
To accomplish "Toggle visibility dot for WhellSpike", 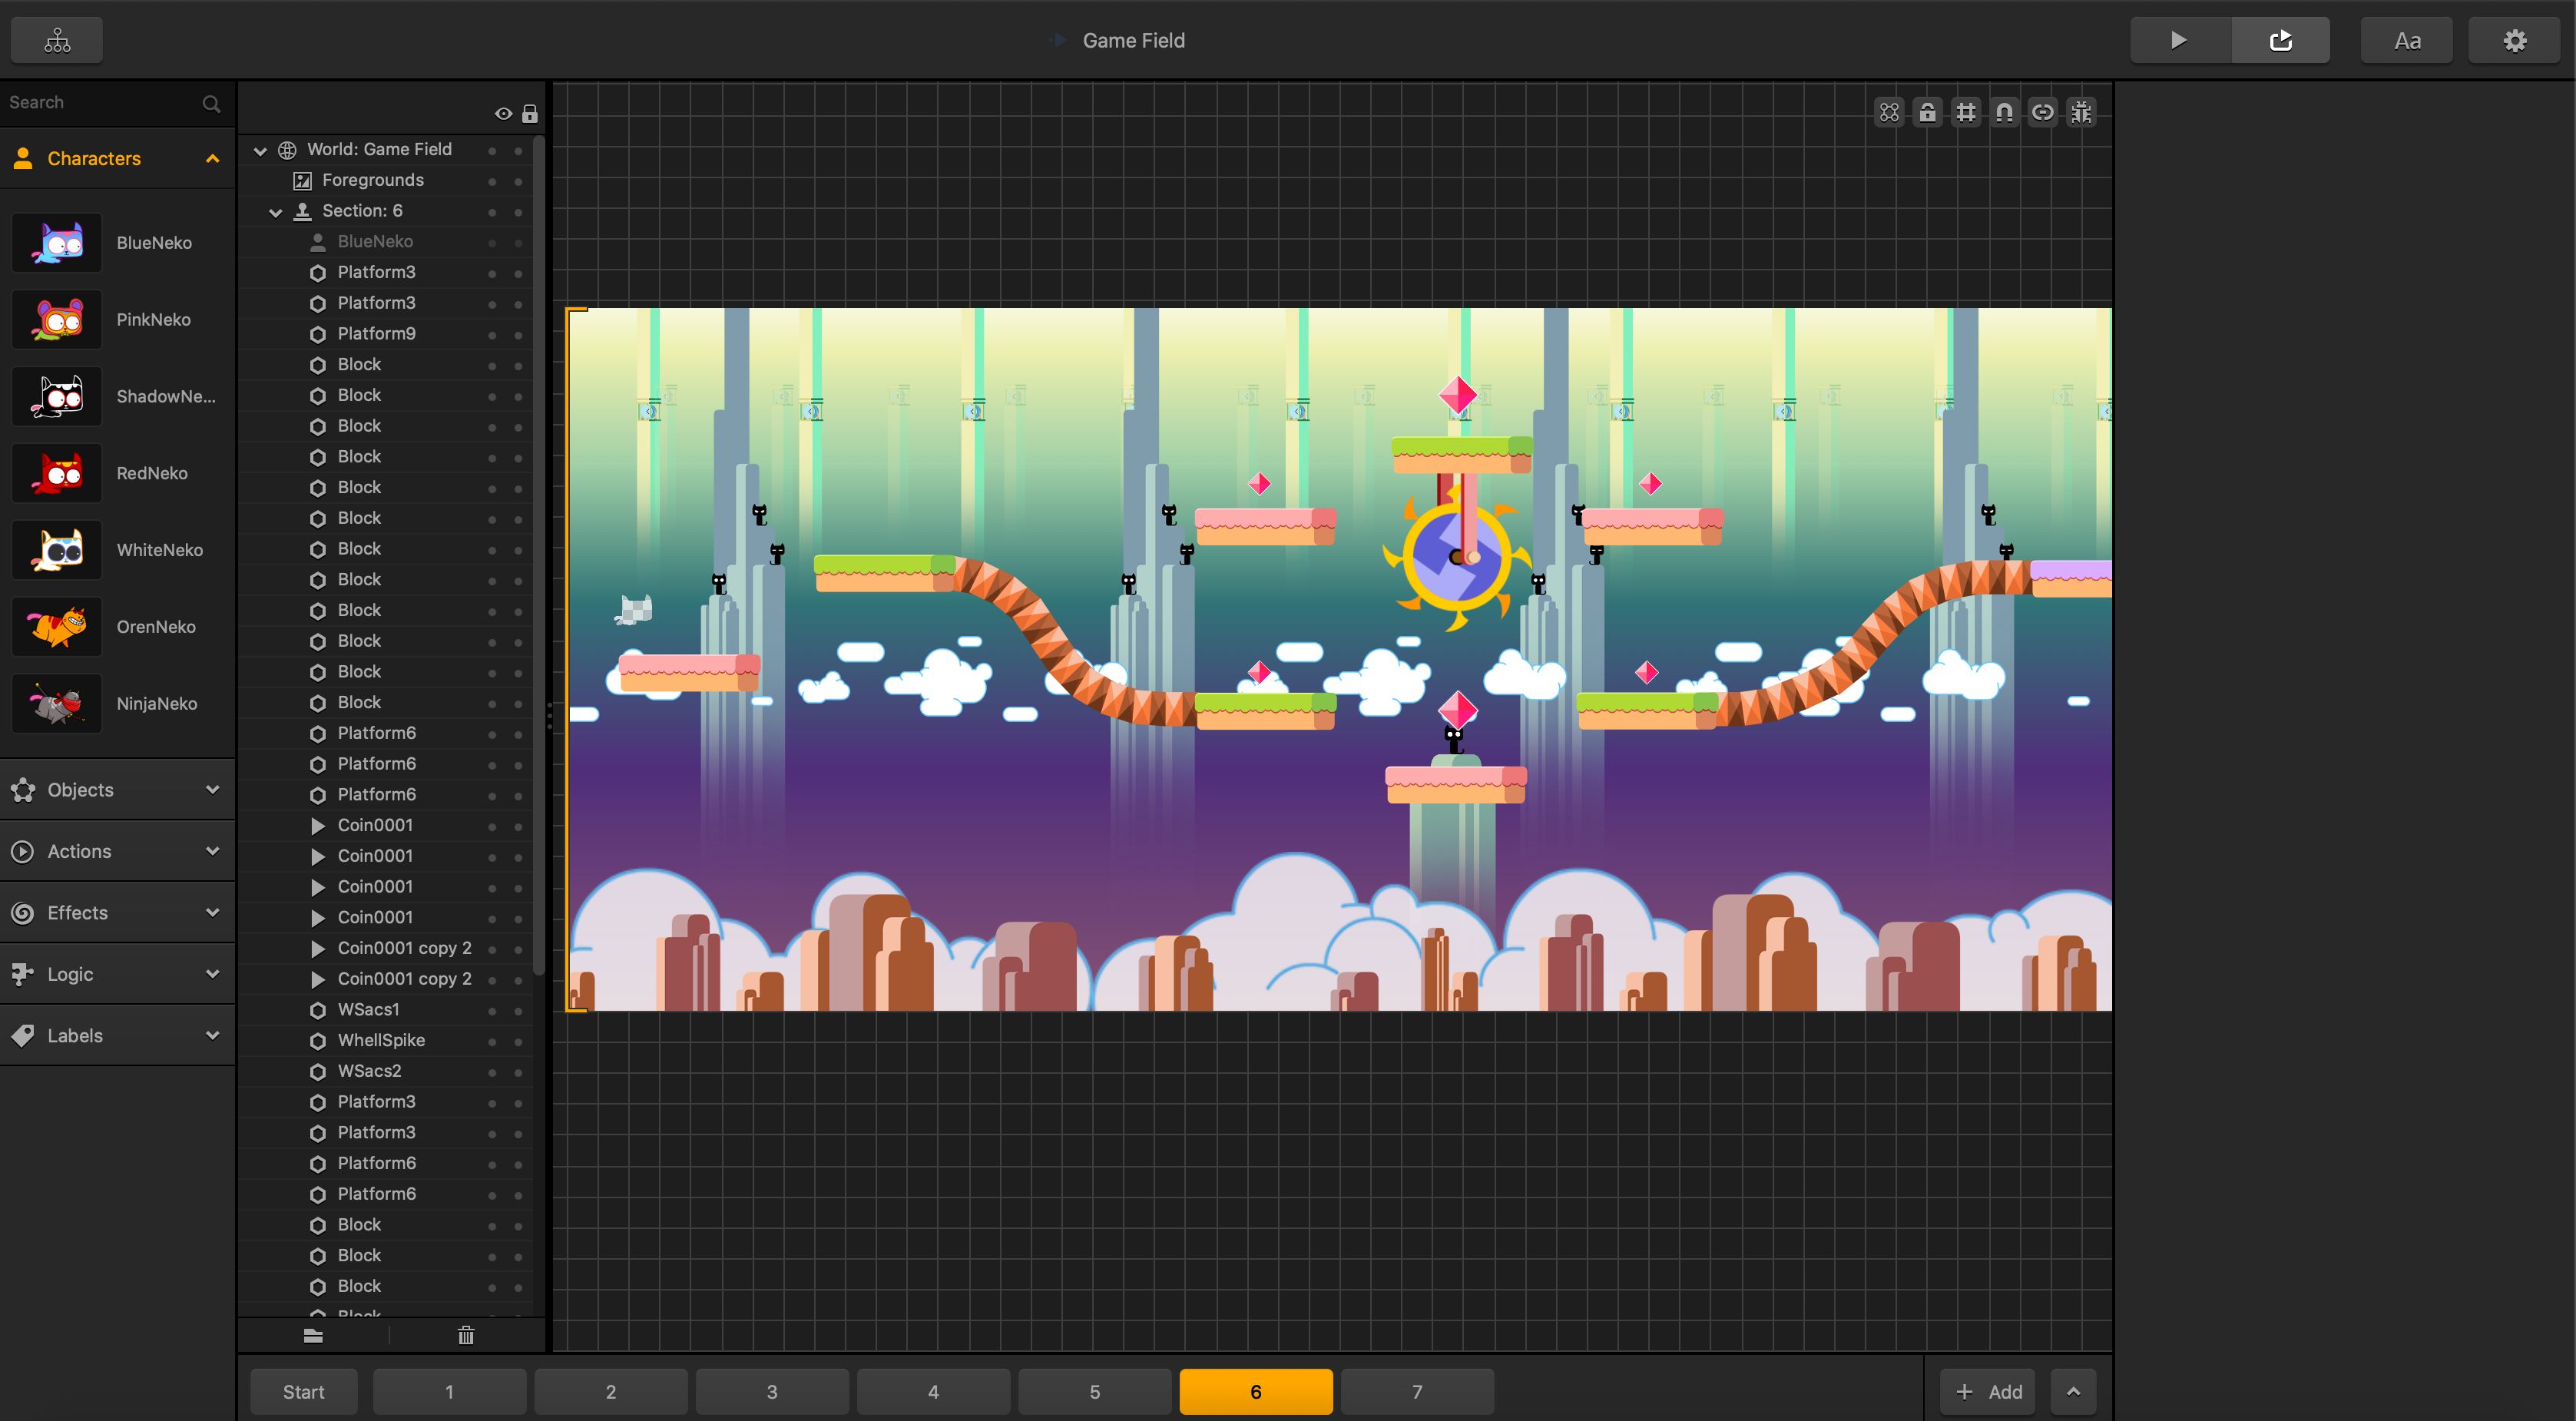I will tap(492, 1041).
